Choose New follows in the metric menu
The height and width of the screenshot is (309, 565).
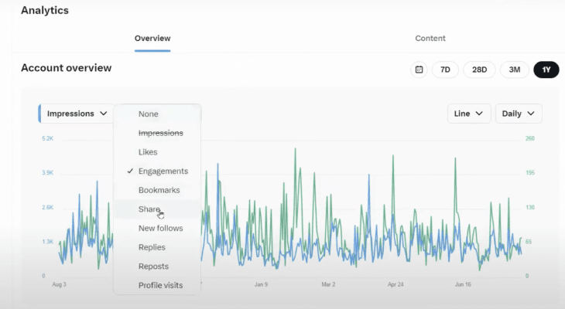(x=160, y=228)
